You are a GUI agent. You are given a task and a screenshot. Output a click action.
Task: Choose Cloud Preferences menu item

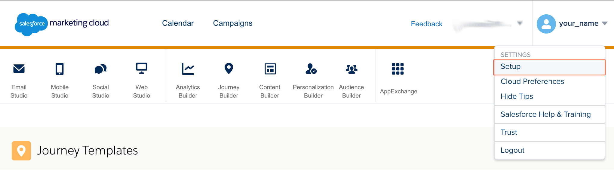pyautogui.click(x=532, y=81)
